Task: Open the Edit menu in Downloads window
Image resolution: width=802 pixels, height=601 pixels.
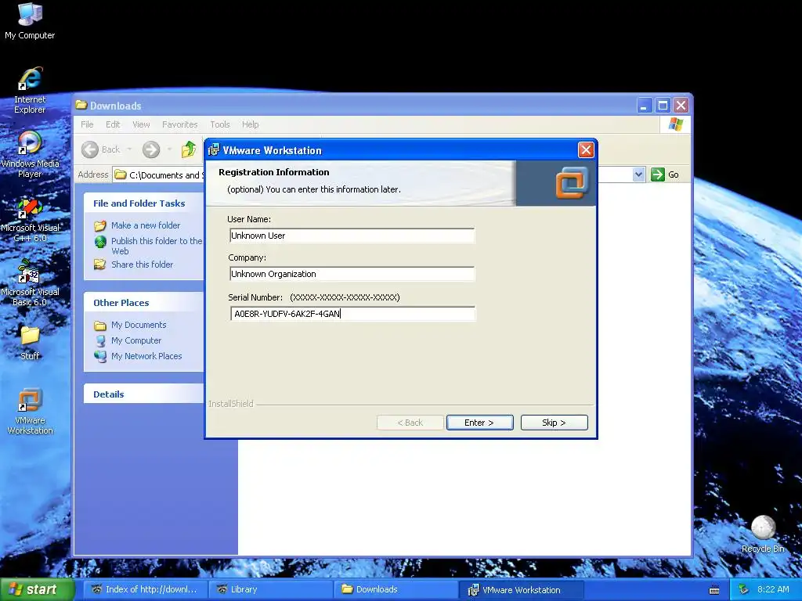Action: coord(113,124)
